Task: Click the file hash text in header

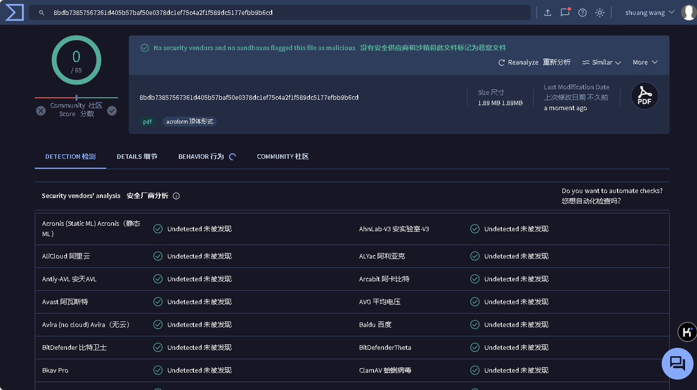Action: pyautogui.click(x=249, y=98)
